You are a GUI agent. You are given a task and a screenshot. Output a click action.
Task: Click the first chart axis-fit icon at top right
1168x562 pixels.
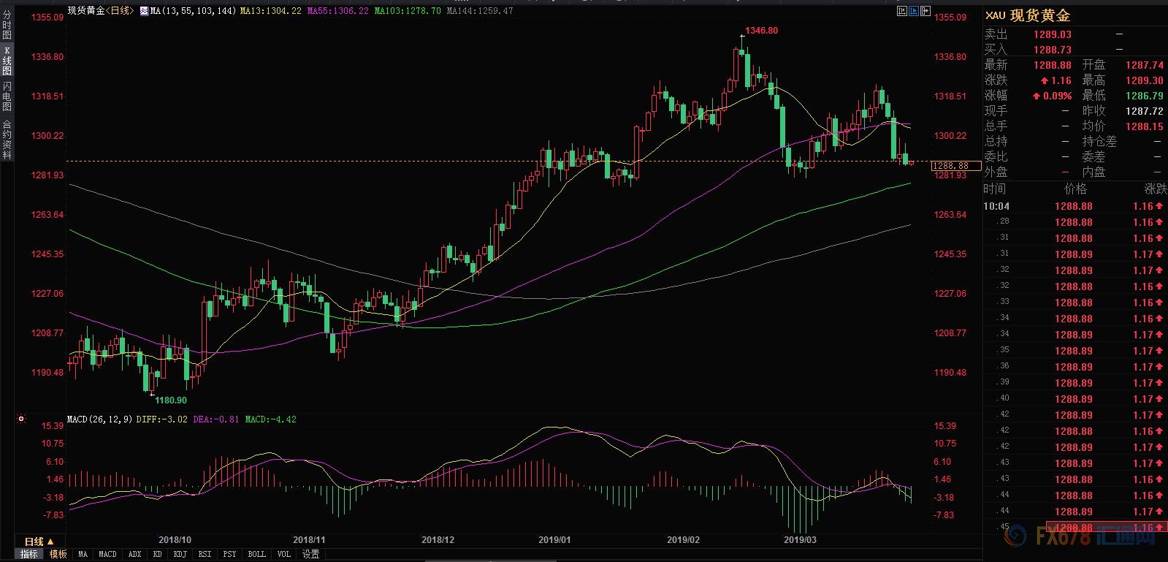(x=902, y=11)
